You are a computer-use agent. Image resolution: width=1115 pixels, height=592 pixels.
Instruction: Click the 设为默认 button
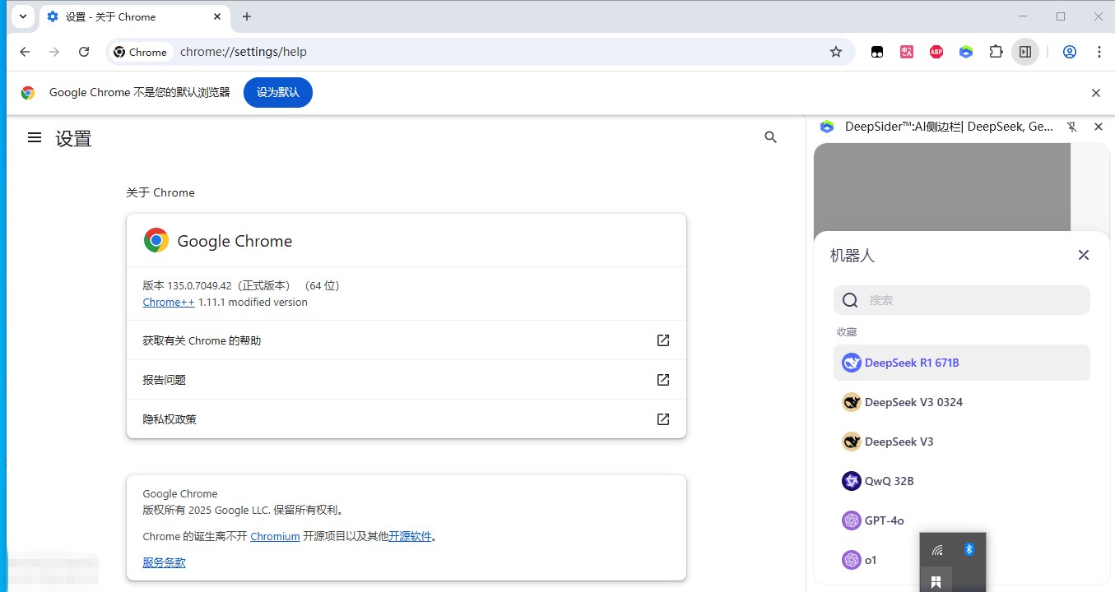pyautogui.click(x=278, y=92)
